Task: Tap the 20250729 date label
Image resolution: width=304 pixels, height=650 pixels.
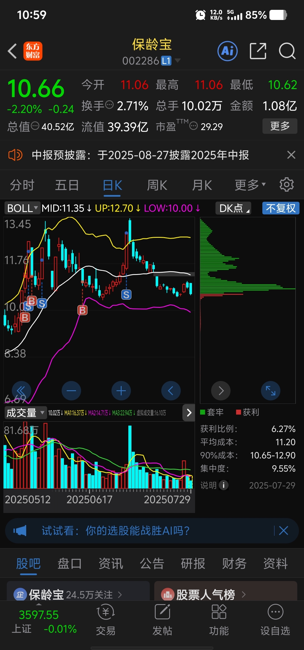Action: (167, 499)
